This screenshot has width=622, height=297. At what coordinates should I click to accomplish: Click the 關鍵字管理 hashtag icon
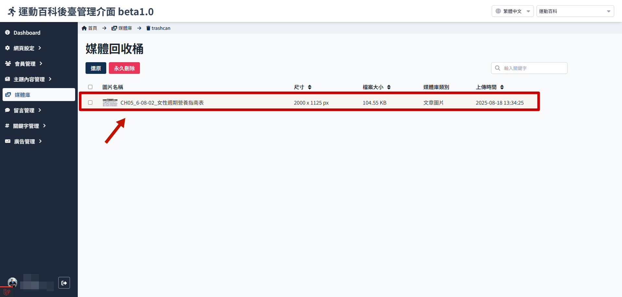click(x=7, y=126)
